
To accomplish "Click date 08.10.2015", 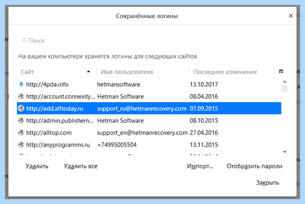I will click(x=204, y=121).
